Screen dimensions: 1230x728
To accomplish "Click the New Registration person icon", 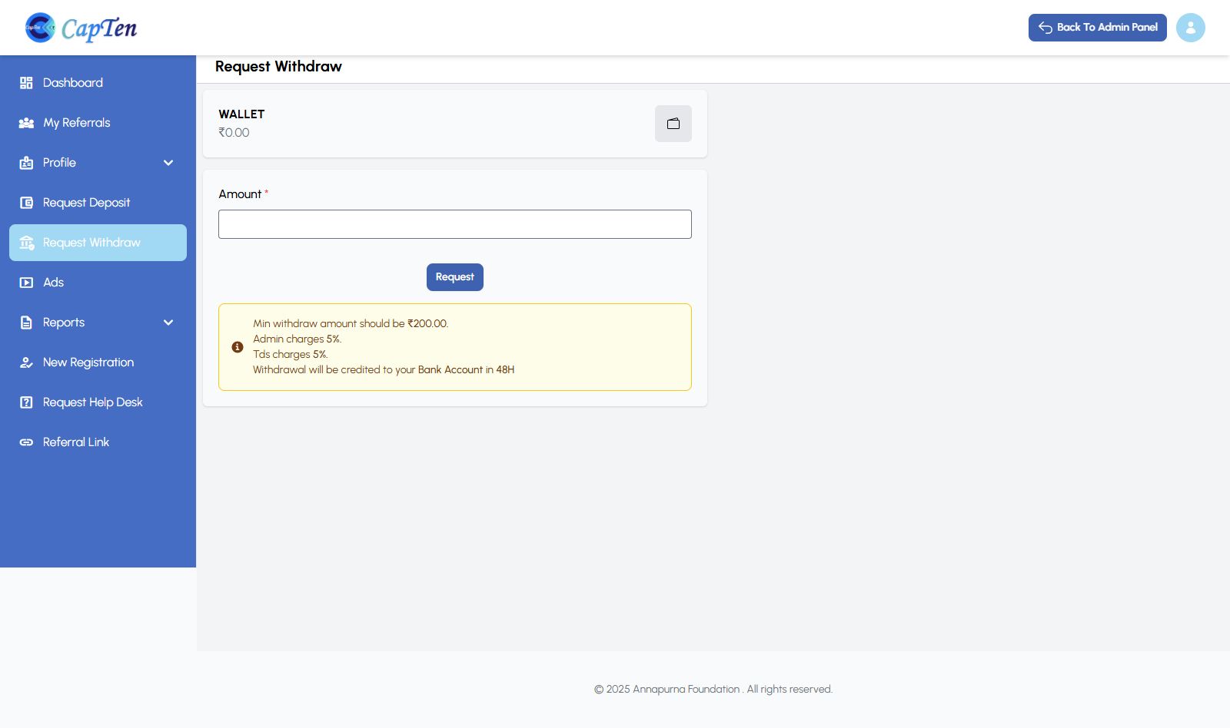I will click(x=26, y=362).
